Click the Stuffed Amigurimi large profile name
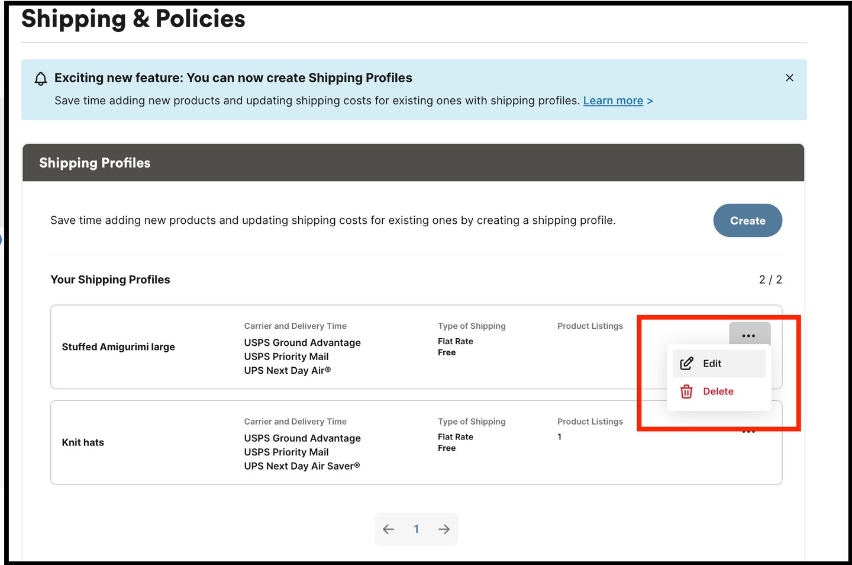Viewport: 852px width, 565px height. (118, 346)
